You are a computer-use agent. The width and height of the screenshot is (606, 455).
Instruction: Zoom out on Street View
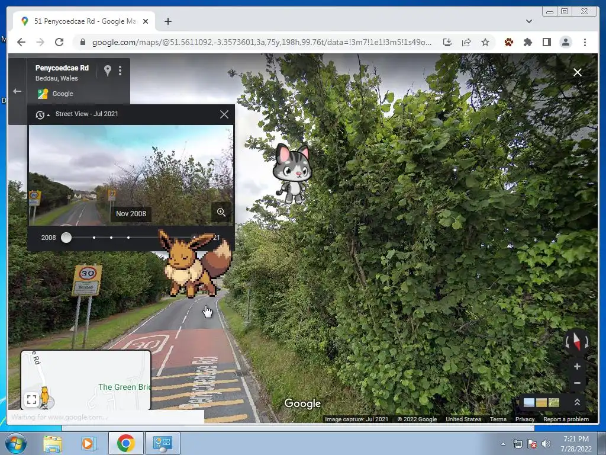pyautogui.click(x=577, y=383)
